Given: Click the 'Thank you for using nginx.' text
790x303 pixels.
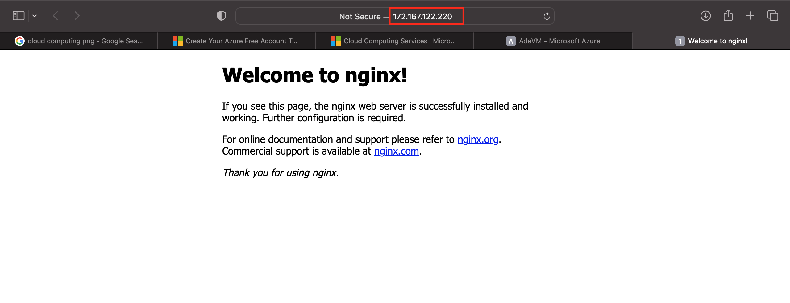Looking at the screenshot, I should pyautogui.click(x=281, y=173).
